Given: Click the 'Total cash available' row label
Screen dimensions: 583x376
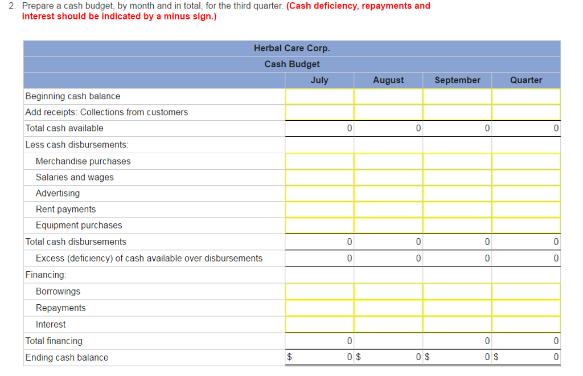Looking at the screenshot, I should click(x=64, y=128).
